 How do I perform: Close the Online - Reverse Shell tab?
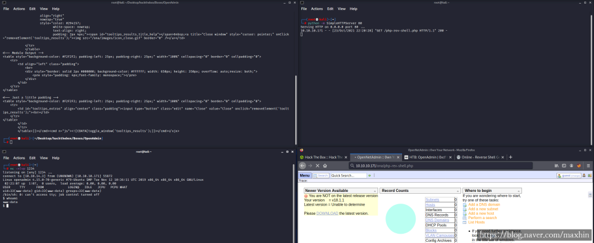click(503, 157)
